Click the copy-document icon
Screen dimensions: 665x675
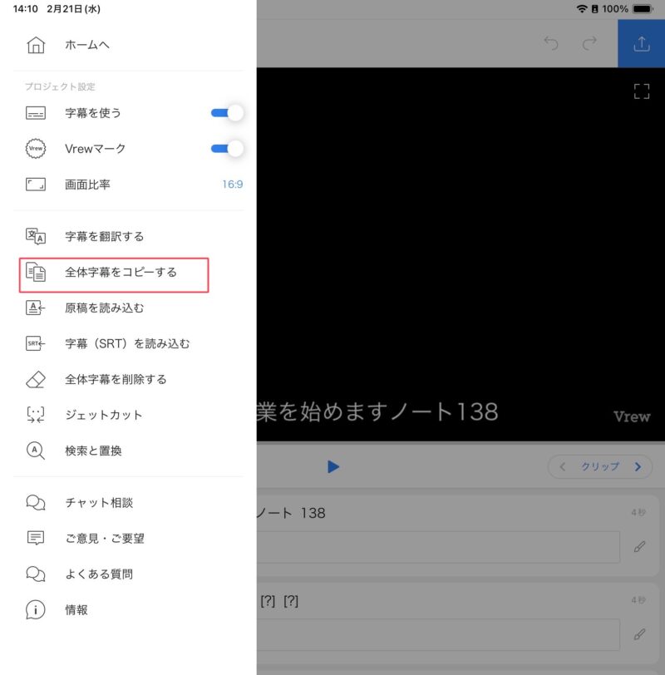[36, 272]
